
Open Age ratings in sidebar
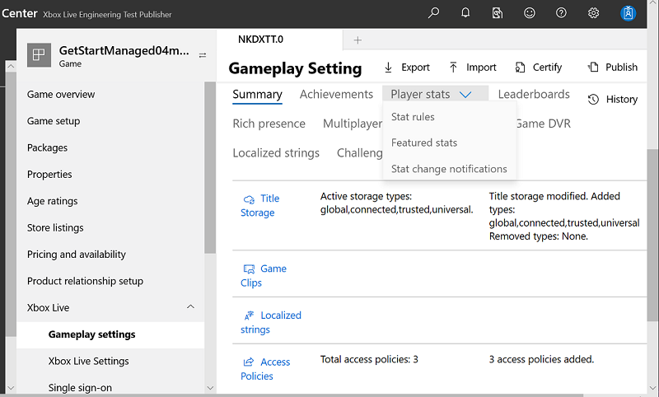click(x=53, y=201)
